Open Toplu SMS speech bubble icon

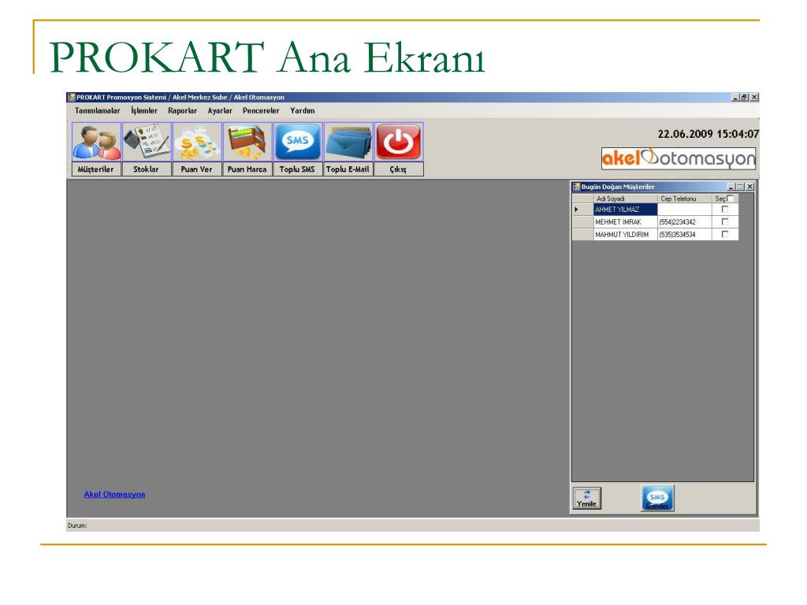[298, 142]
